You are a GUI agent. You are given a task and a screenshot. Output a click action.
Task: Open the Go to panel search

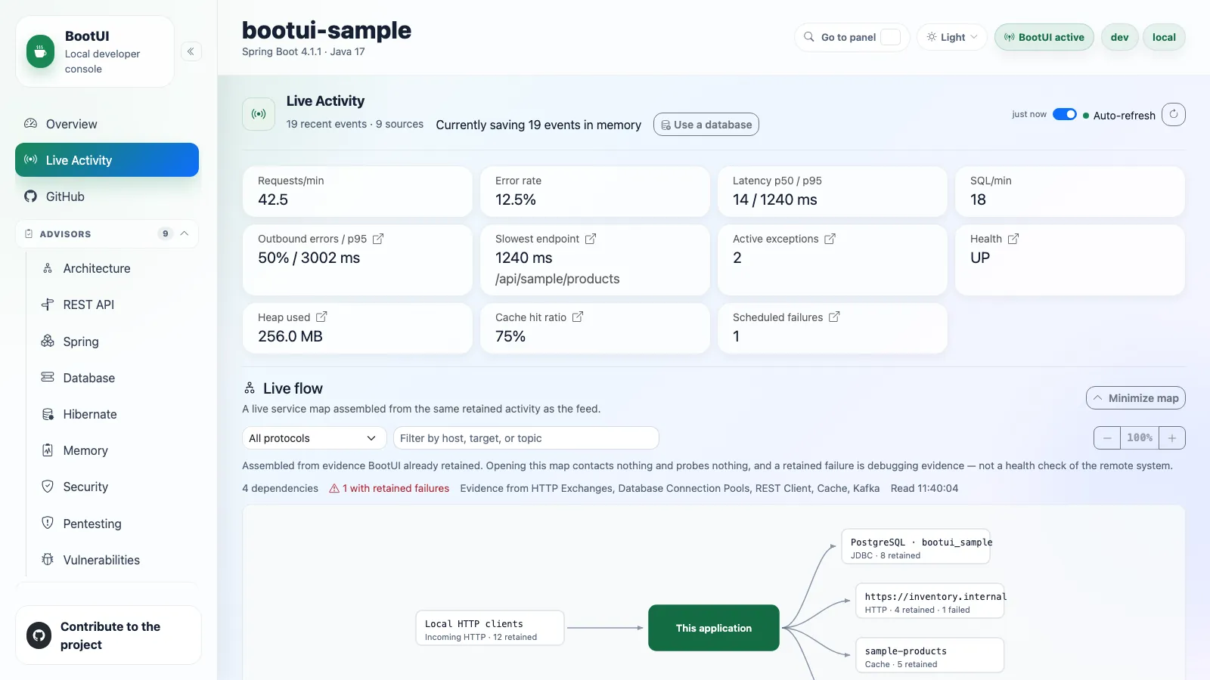(x=852, y=37)
